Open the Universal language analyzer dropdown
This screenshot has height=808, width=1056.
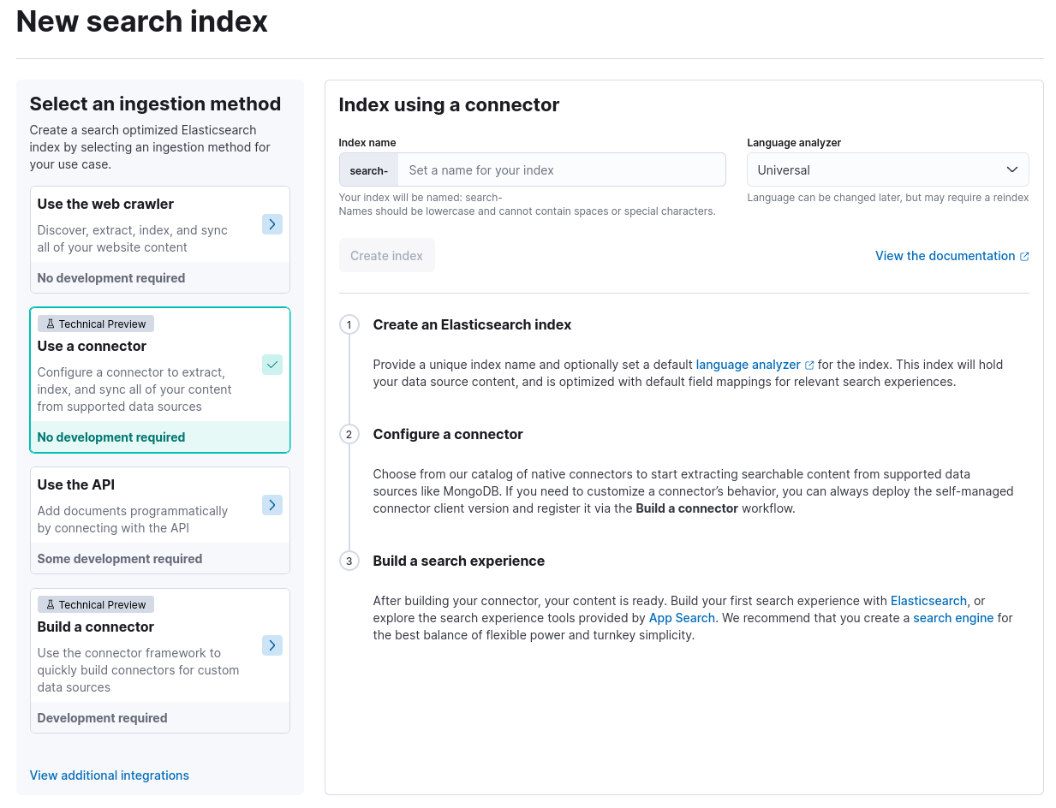[887, 169]
